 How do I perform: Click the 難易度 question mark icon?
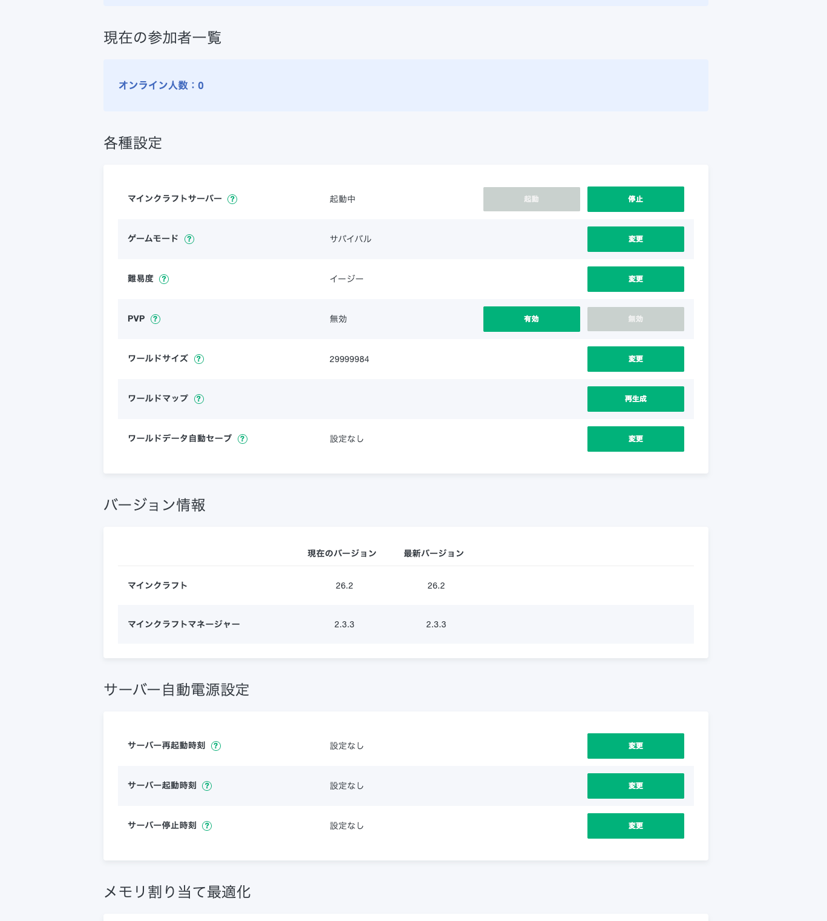[x=164, y=279]
